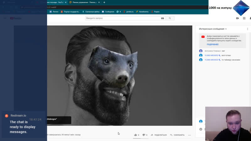Click the YouTube search magnifier button
This screenshot has width=251, height=141.
pyautogui.click(x=170, y=18)
